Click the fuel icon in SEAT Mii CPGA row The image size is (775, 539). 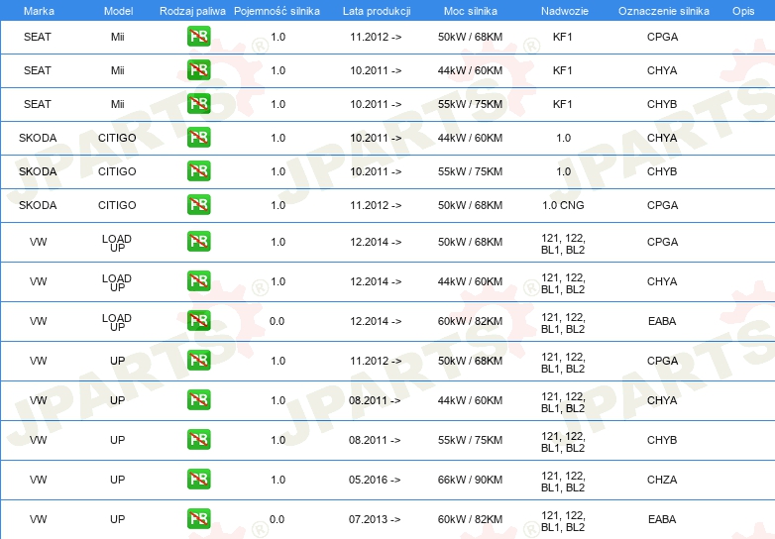[x=198, y=37]
